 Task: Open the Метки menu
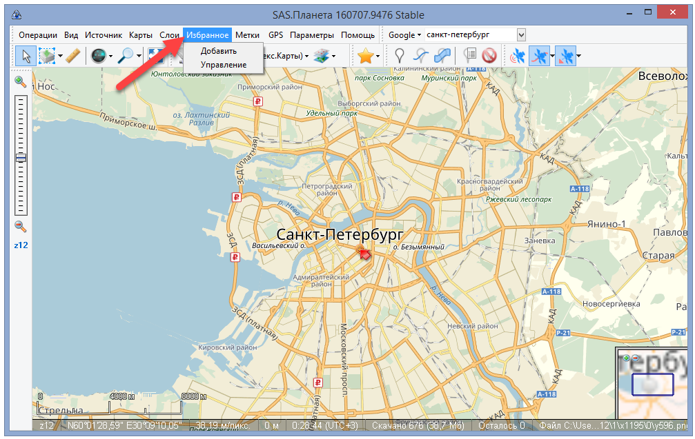(x=247, y=35)
